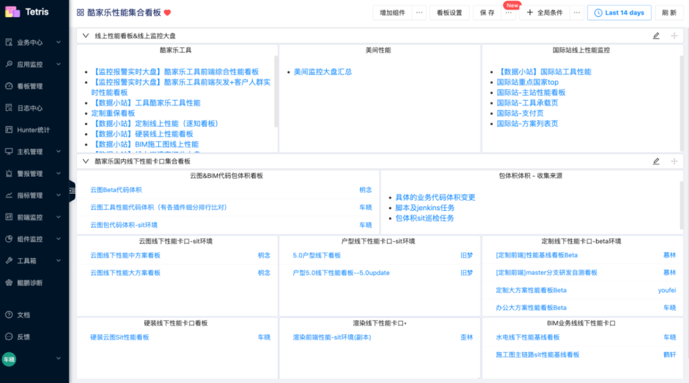Collapse the 线上性能看板&线上监控大盘 section
The image size is (689, 383).
[85, 36]
